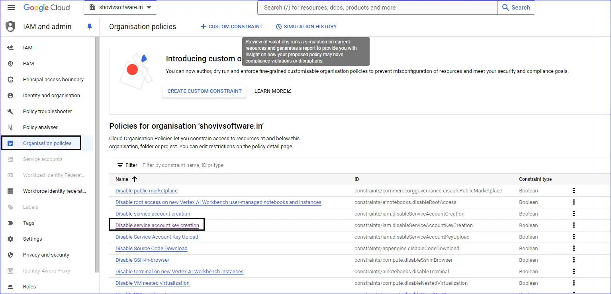Click the Create Custom Constraint button

[204, 91]
